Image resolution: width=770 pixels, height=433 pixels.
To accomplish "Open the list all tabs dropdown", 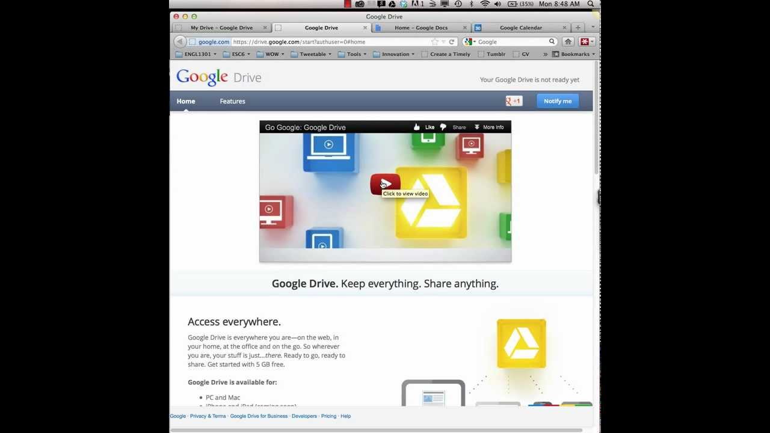I will click(593, 28).
